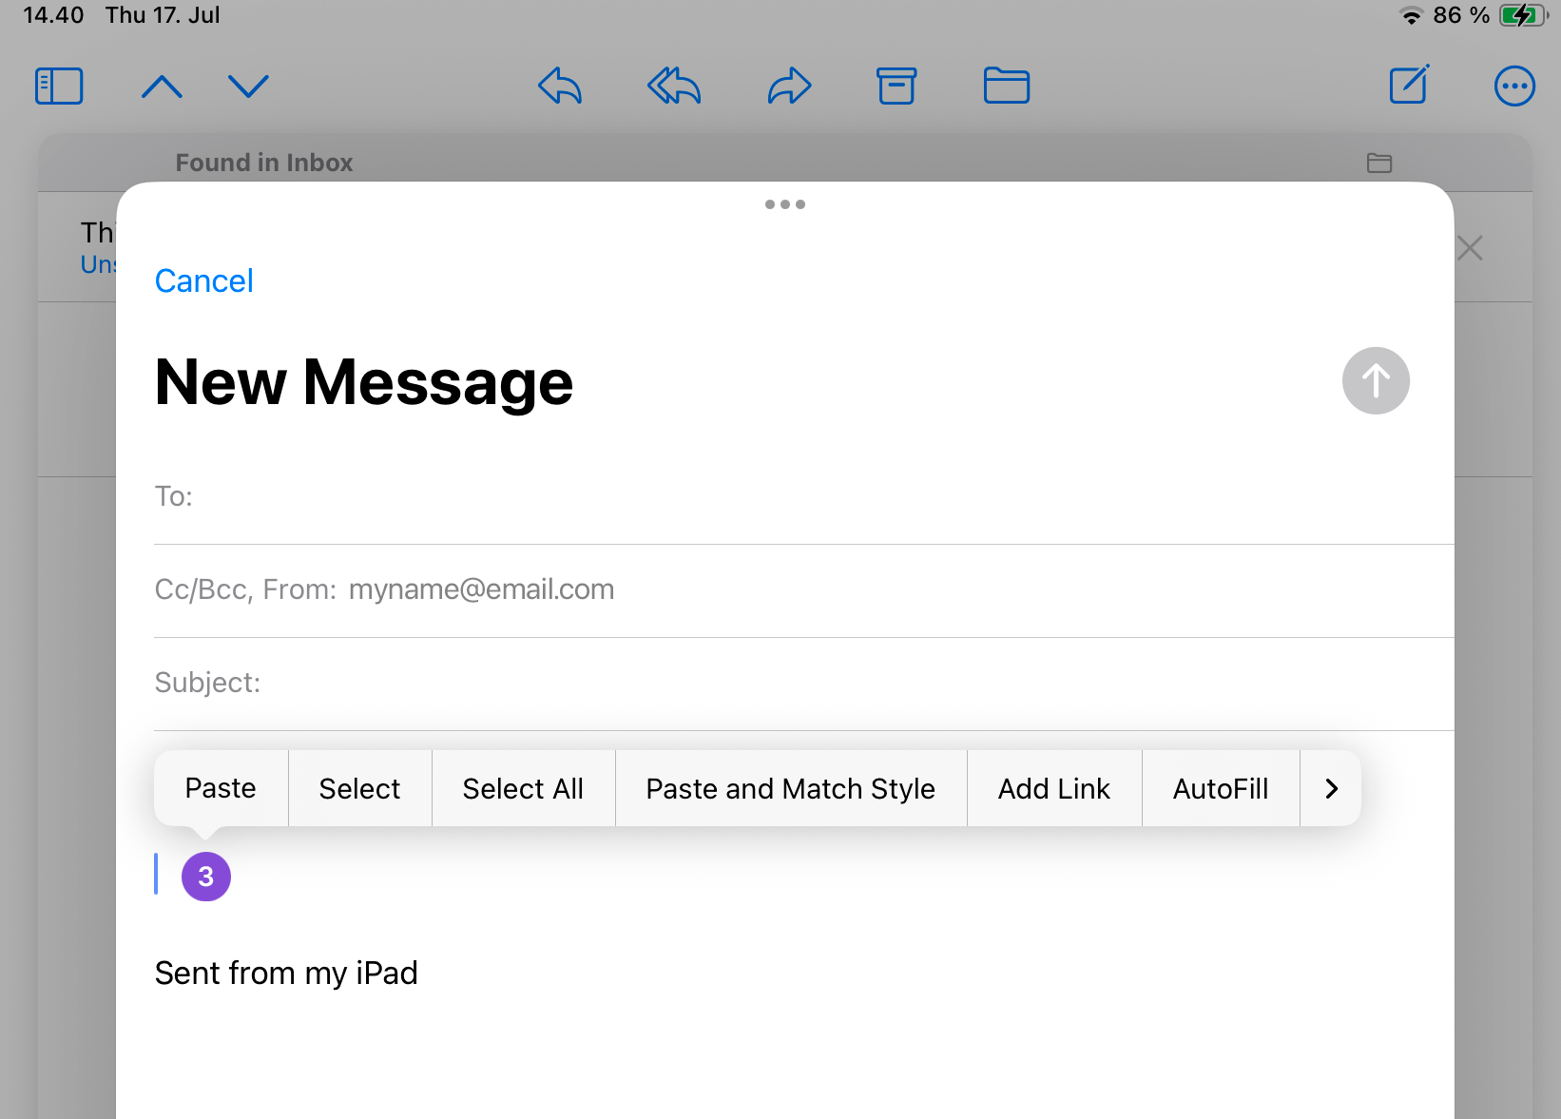Image resolution: width=1561 pixels, height=1119 pixels.
Task: Tap the send arrow button
Action: [1376, 381]
